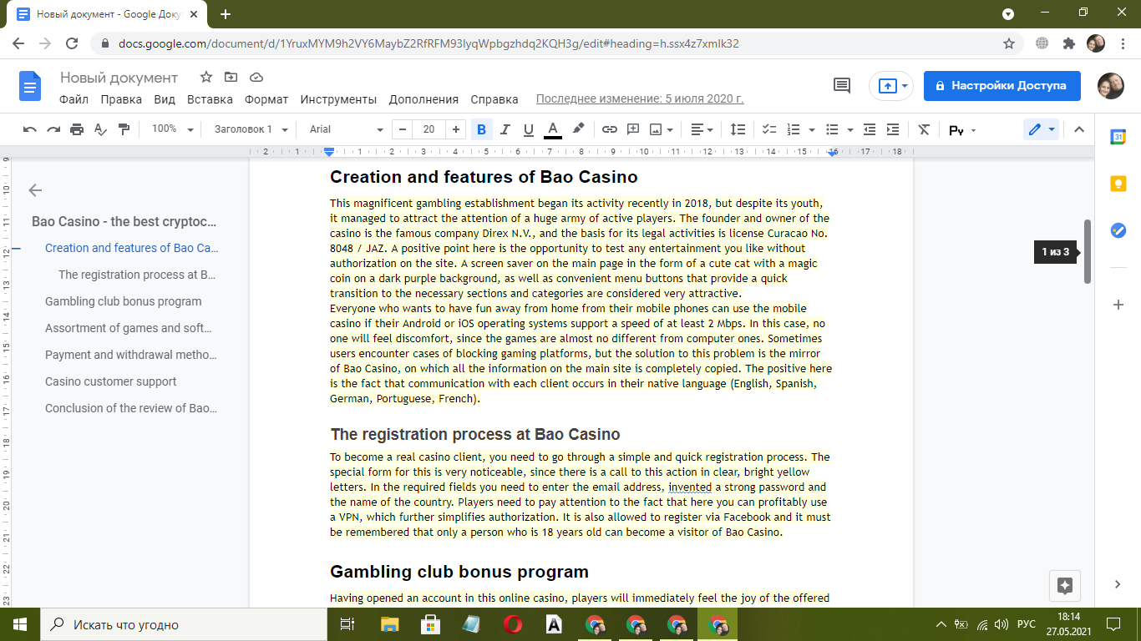The image size is (1141, 641).
Task: Decrease the font size with minus button
Action: coord(403,129)
